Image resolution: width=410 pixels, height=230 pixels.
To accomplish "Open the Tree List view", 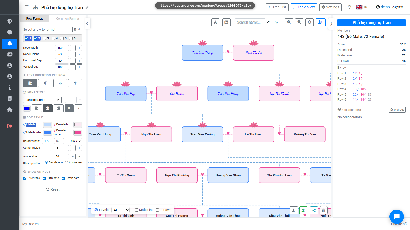I will point(277,7).
